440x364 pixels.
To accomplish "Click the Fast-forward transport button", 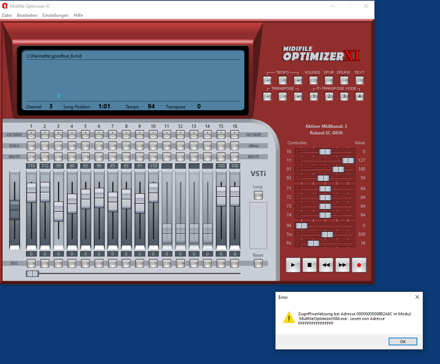I will tap(342, 265).
